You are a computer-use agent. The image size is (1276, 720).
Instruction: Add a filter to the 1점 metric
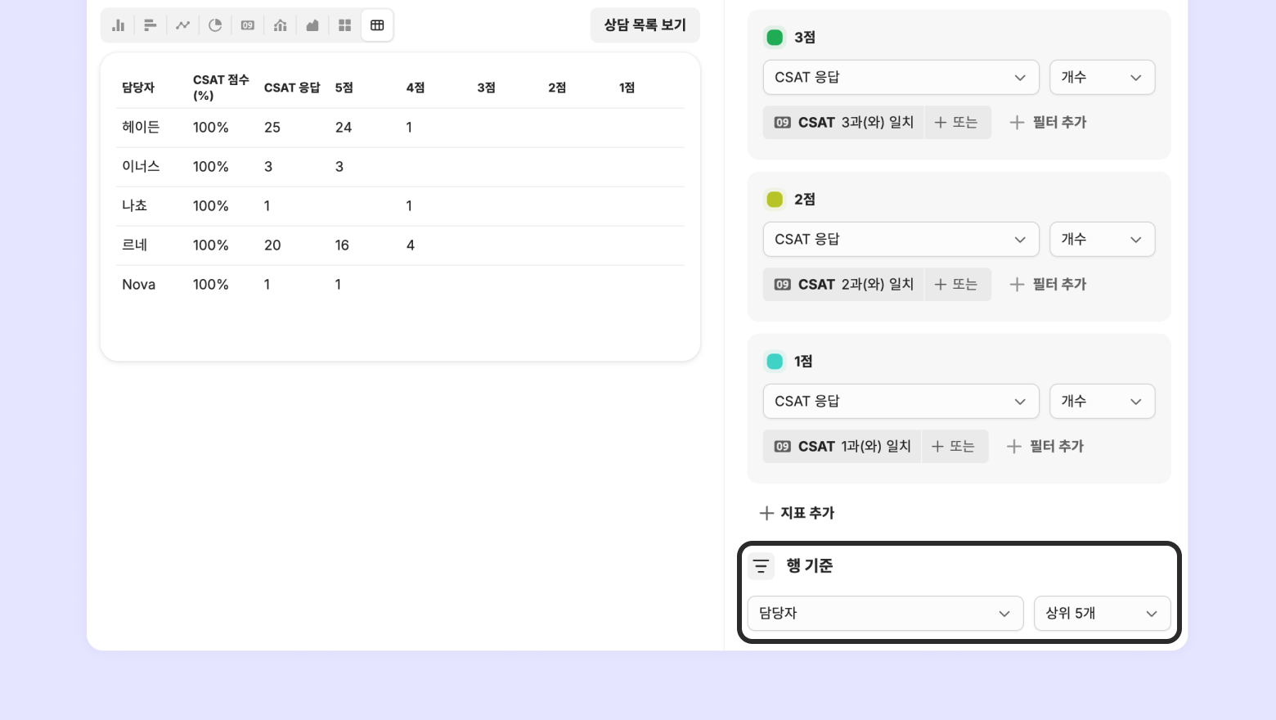click(x=1045, y=447)
